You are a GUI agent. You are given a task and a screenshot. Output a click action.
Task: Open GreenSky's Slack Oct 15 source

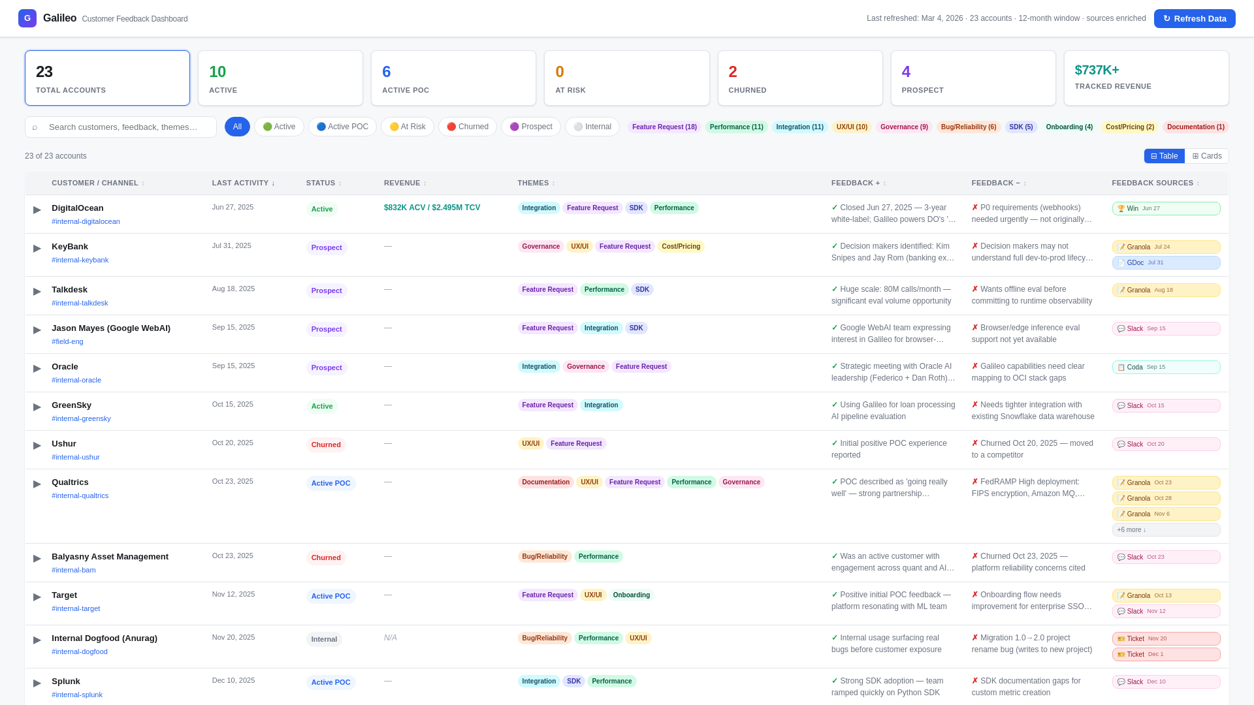click(x=1166, y=405)
